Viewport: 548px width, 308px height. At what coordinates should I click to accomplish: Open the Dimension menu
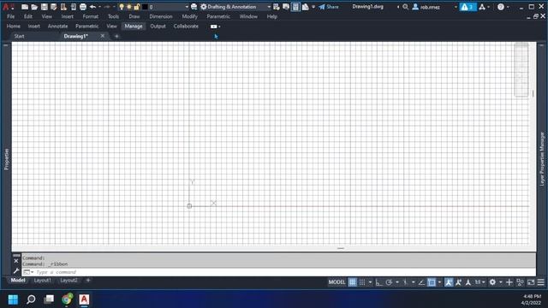161,16
